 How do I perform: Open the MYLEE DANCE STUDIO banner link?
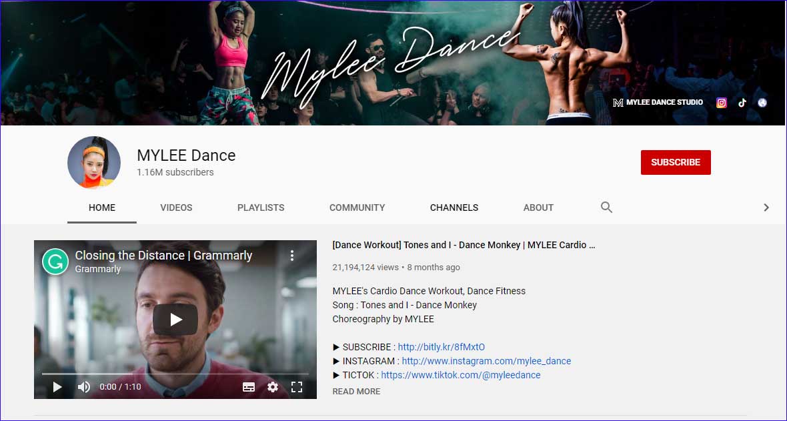click(x=658, y=103)
